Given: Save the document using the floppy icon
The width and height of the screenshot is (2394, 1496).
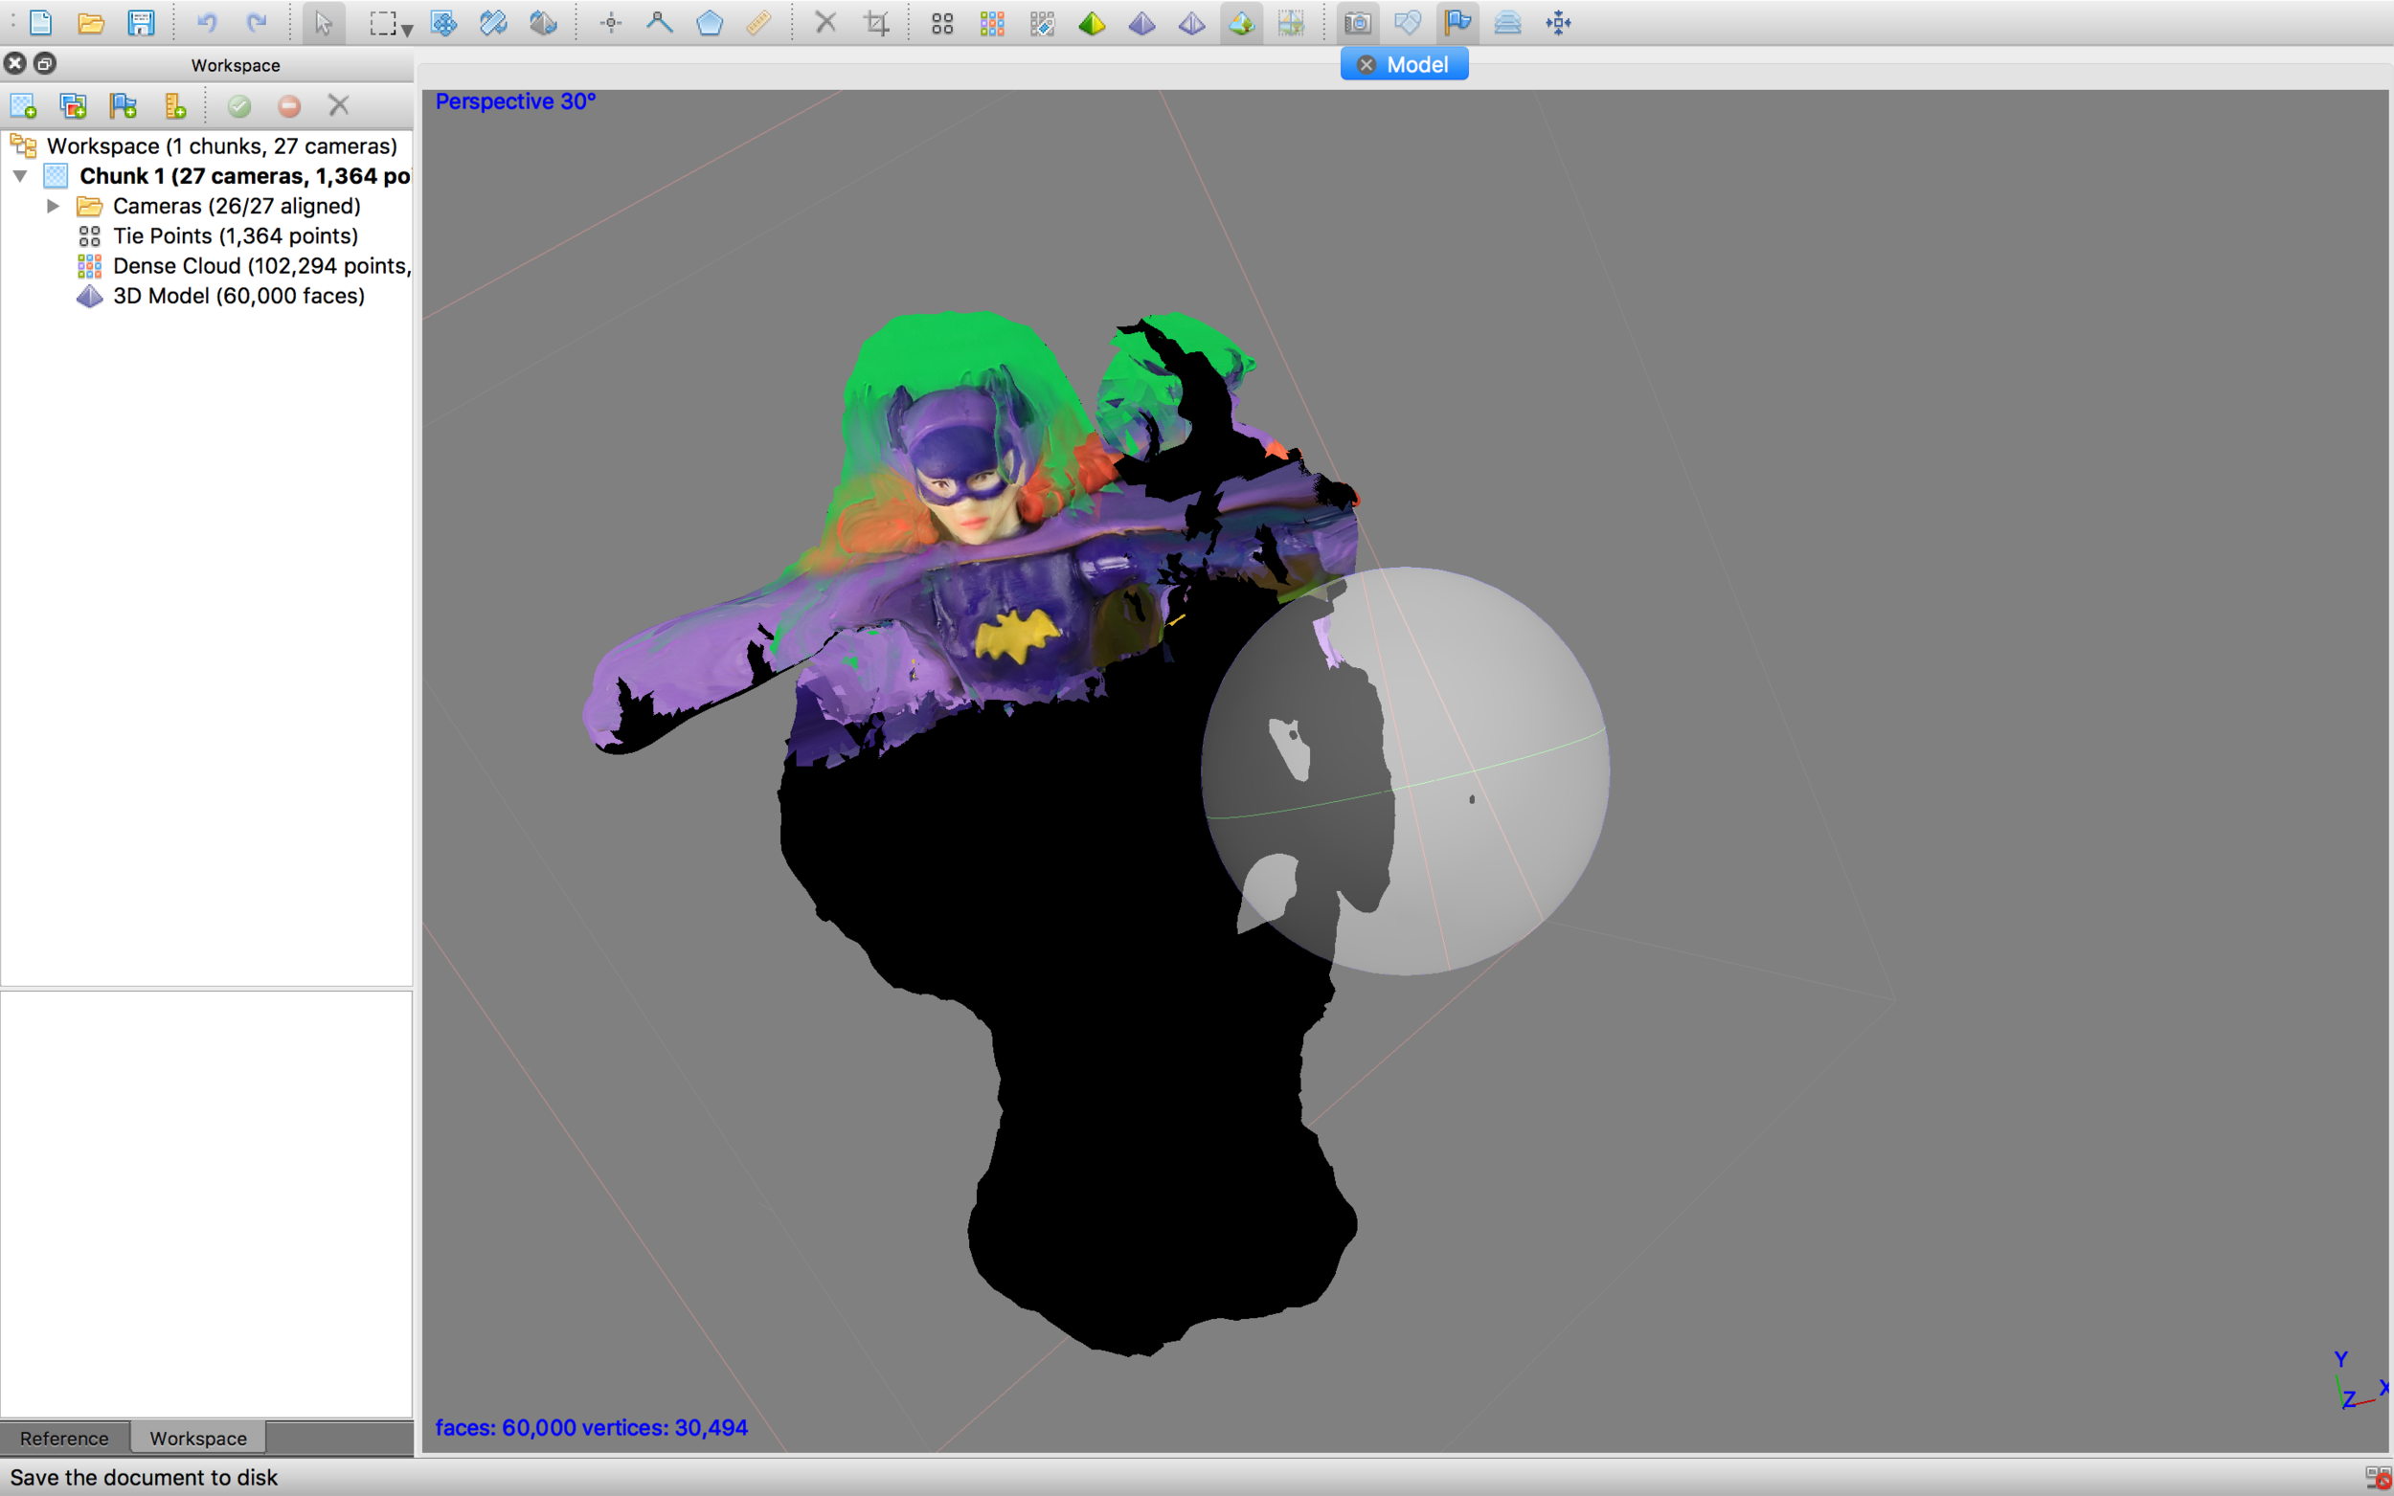Looking at the screenshot, I should tap(142, 23).
